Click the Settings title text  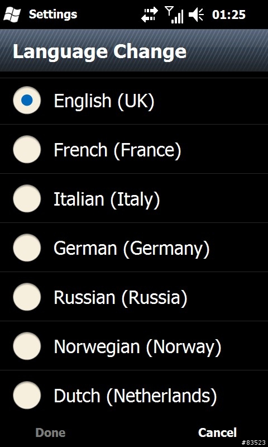pos(53,15)
